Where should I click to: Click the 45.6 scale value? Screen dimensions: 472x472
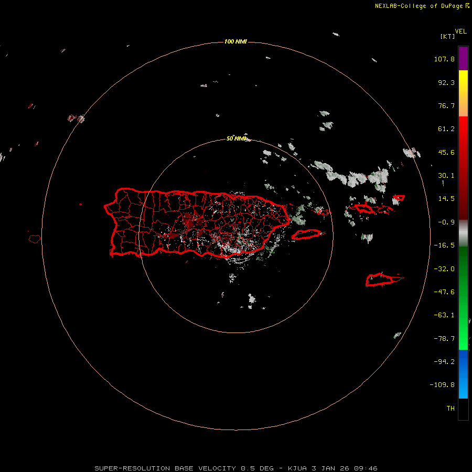click(446, 152)
